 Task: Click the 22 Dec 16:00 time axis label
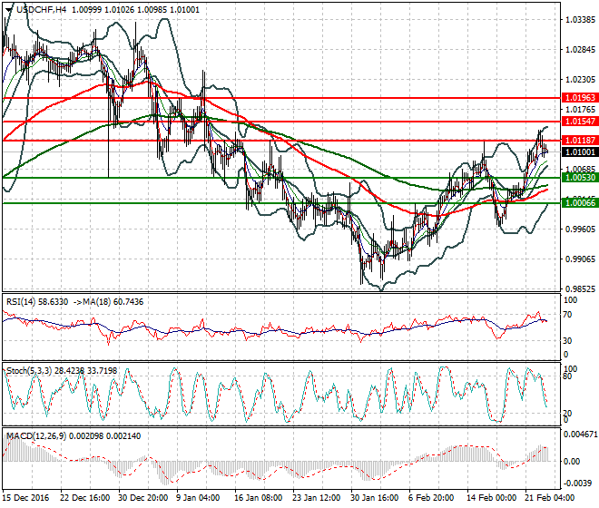[84, 498]
